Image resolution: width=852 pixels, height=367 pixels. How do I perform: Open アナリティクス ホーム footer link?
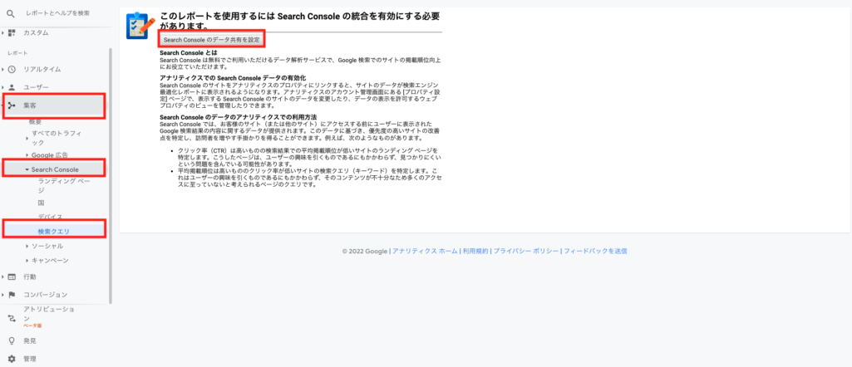point(425,252)
